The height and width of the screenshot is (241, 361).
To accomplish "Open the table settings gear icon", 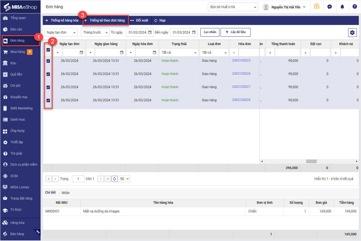I will tap(352, 32).
